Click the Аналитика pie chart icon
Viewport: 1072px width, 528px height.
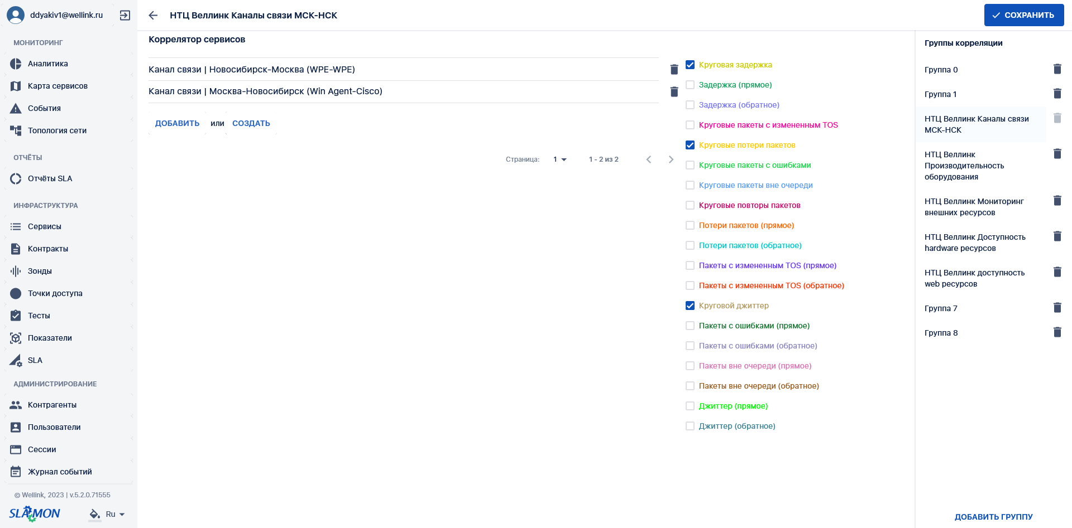(x=16, y=64)
